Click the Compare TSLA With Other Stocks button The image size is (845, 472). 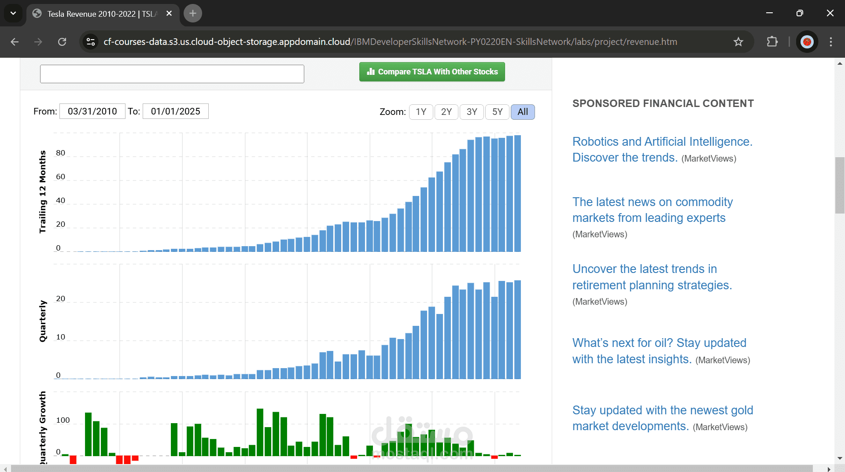[432, 72]
